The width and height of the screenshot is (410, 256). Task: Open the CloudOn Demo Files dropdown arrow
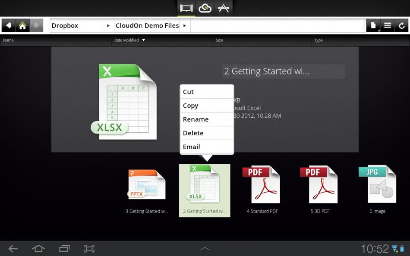coord(185,25)
